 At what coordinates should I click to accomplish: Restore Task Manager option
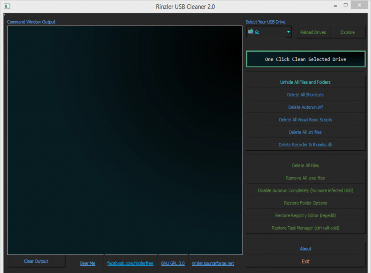click(305, 228)
